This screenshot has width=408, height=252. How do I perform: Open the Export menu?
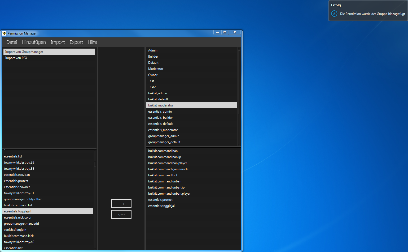[76, 42]
